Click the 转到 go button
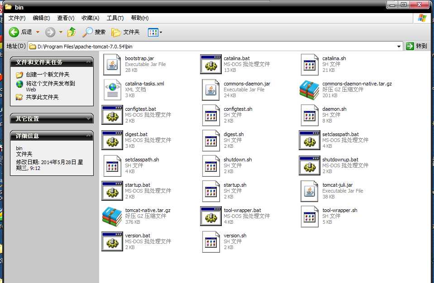434x283 pixels. pos(416,46)
